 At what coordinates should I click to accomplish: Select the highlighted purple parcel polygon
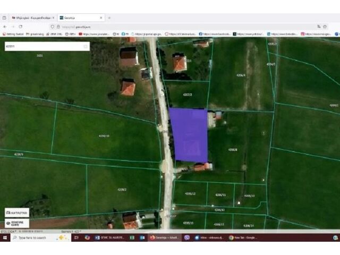[x=188, y=134]
